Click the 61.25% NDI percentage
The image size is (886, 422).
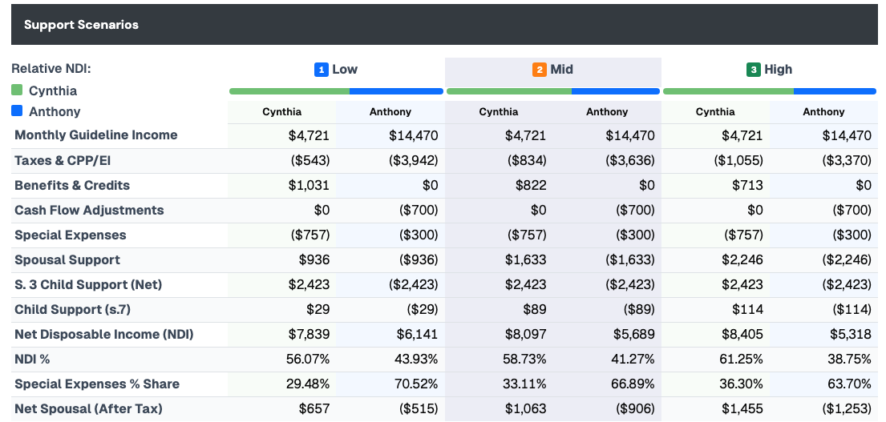coord(742,360)
